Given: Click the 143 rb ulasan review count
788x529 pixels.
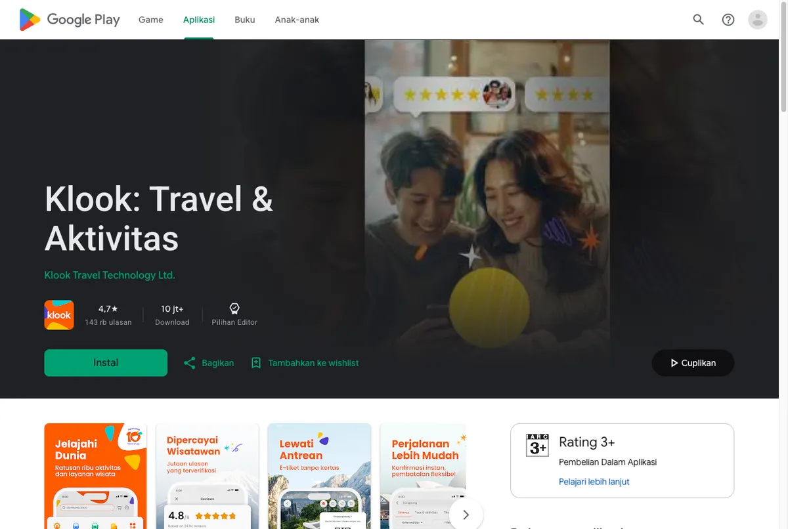Looking at the screenshot, I should [108, 322].
